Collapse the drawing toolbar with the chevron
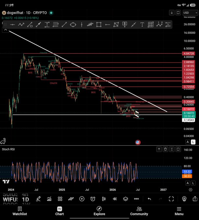The height and width of the screenshot is (220, 199). (x=6, y=30)
